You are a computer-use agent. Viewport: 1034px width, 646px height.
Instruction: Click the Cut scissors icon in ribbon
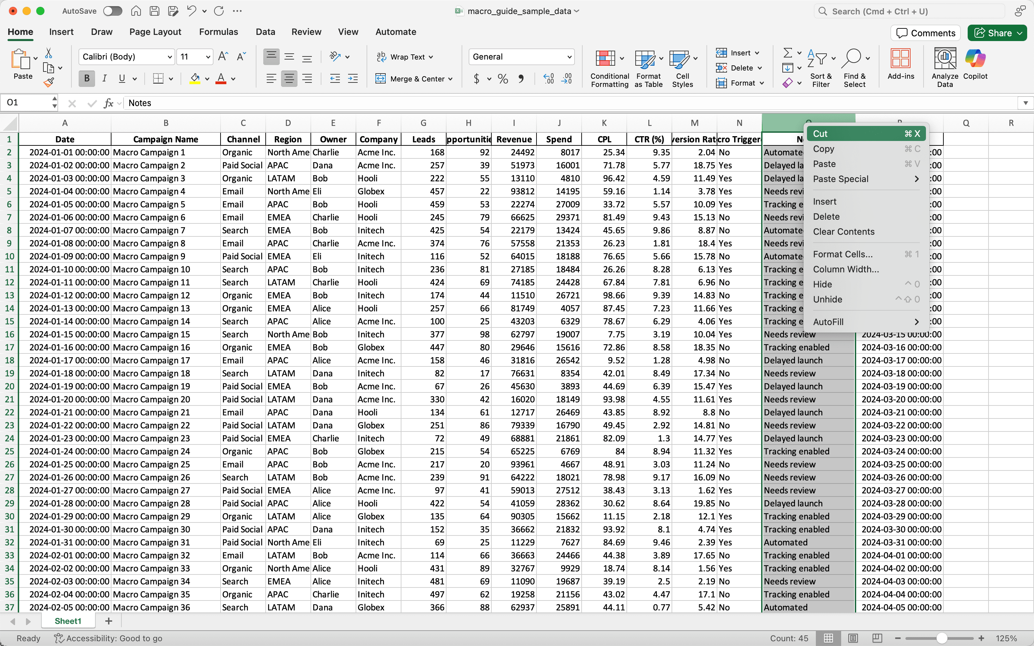49,53
